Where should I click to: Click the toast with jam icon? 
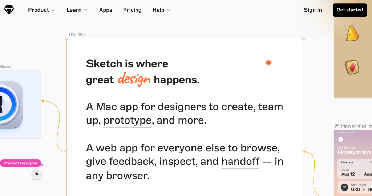[x=352, y=67]
